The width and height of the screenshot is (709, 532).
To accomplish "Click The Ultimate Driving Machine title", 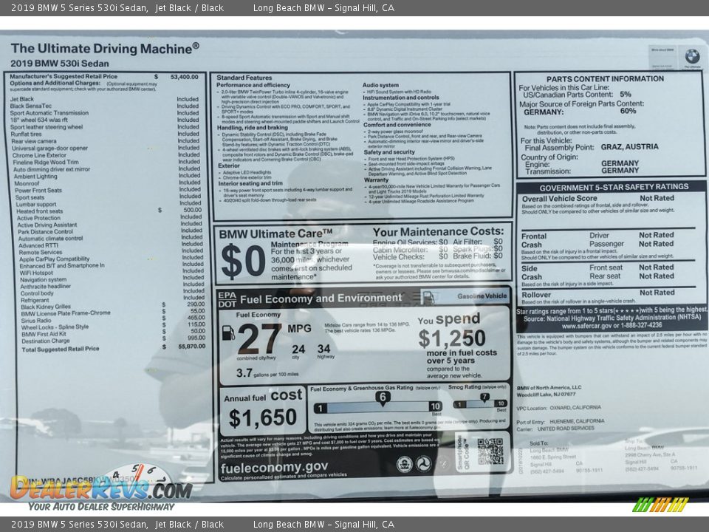I will (x=104, y=48).
